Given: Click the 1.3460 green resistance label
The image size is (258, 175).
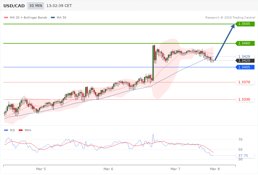Looking at the screenshot, I should 245,43.
